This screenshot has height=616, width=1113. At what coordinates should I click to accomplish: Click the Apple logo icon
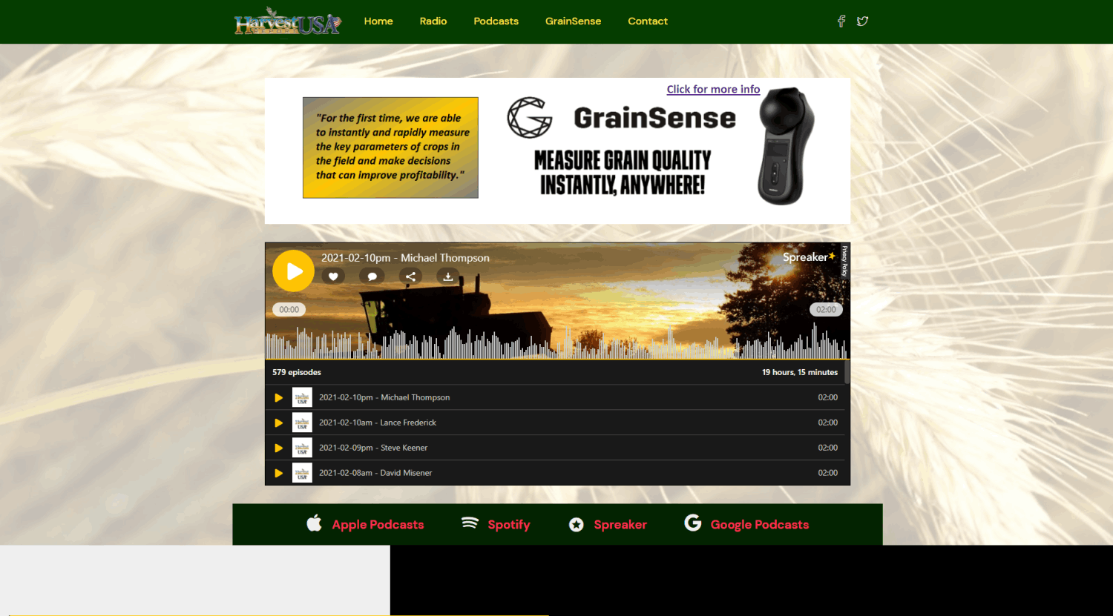(314, 523)
